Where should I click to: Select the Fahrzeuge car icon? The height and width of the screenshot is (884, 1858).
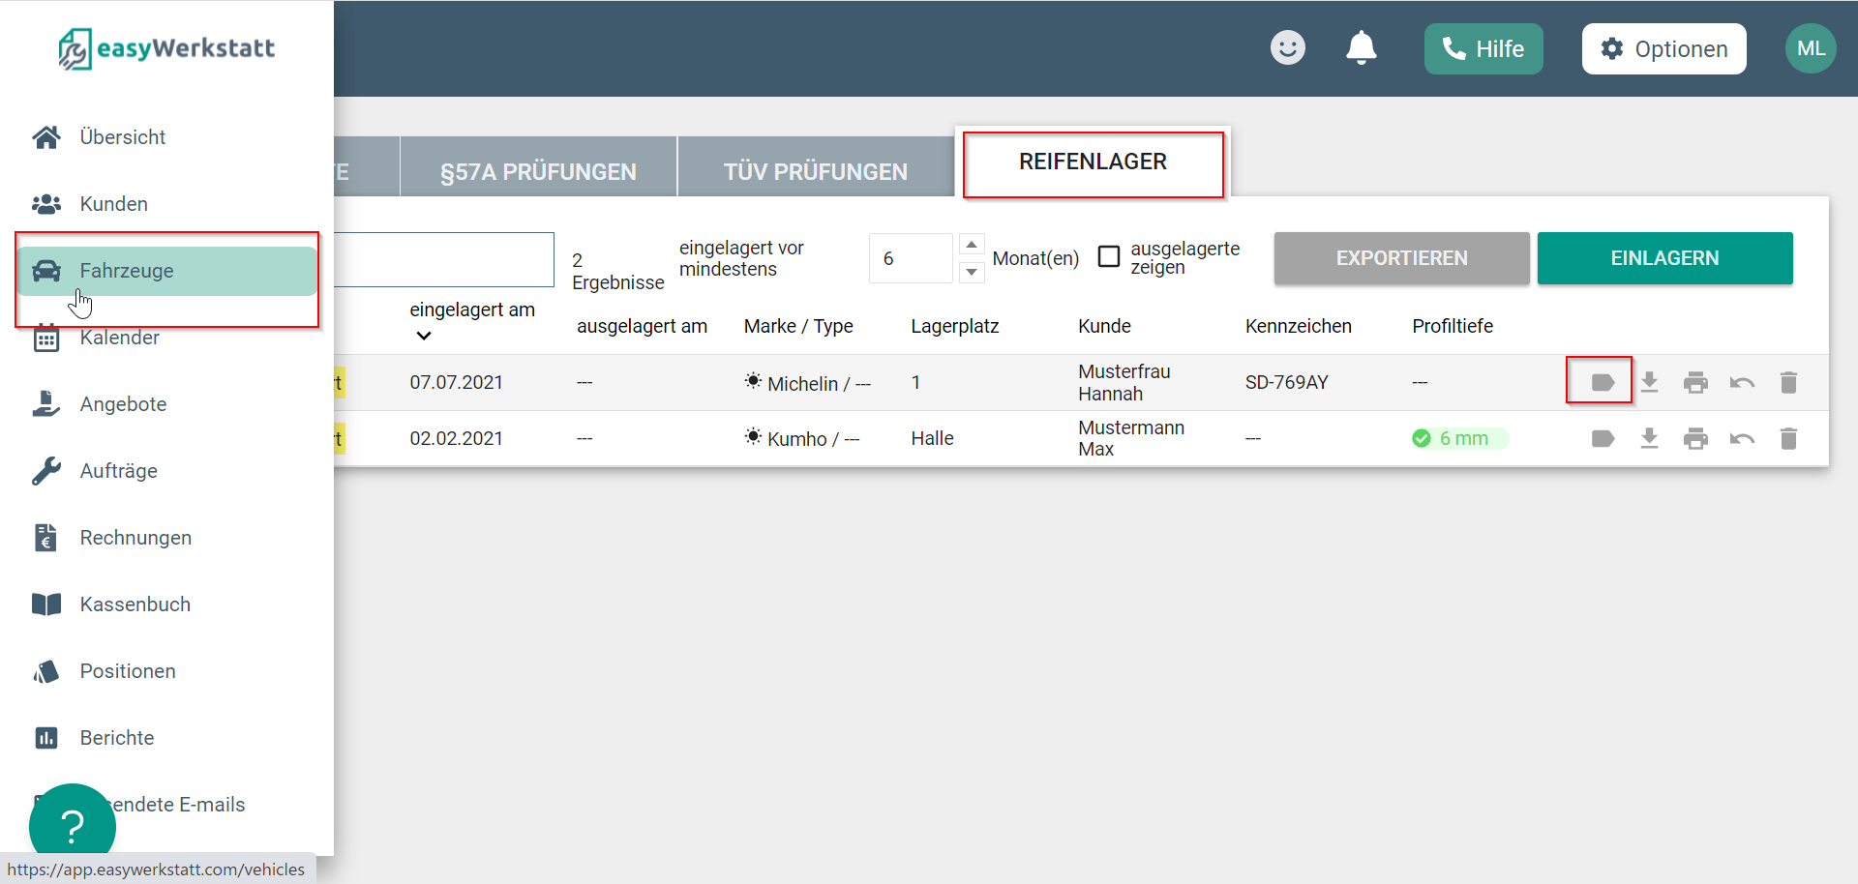pos(46,271)
